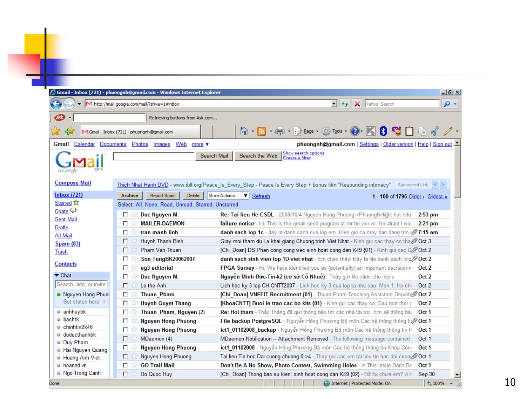The image size is (532, 399).
Task: Open the Tools toolbar menu
Action: (334, 131)
